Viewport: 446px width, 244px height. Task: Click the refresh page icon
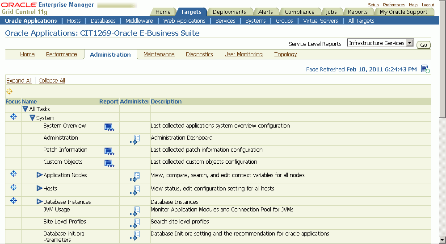[425, 69]
